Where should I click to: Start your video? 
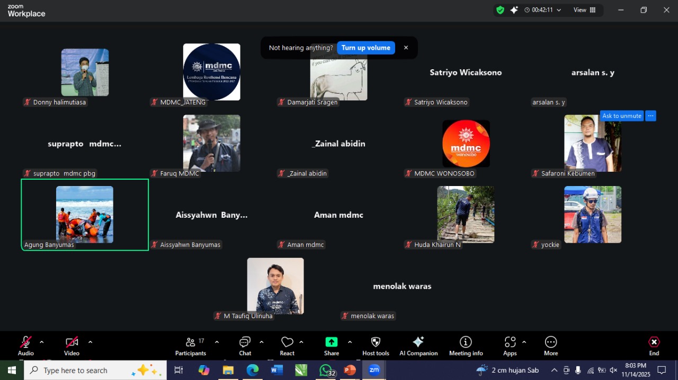70,346
